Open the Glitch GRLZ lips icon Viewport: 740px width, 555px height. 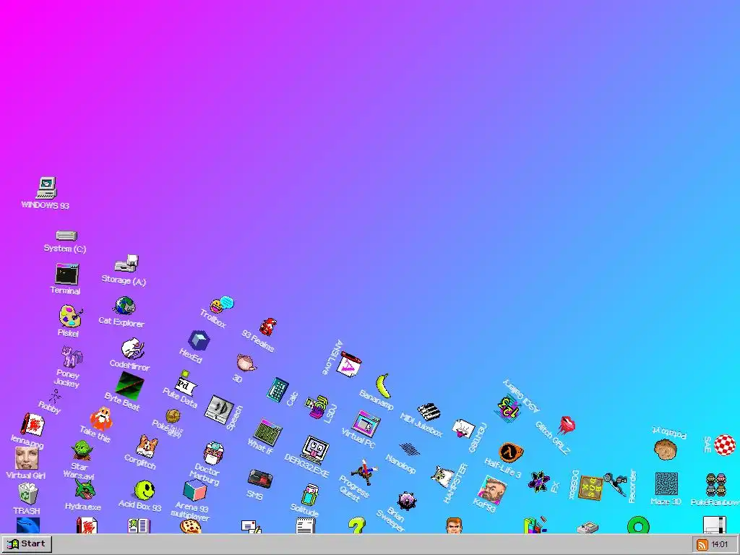tap(566, 424)
